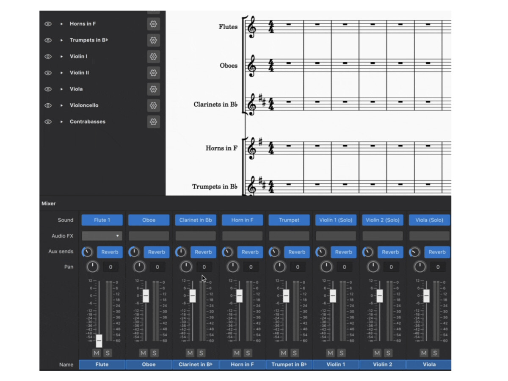
Task: Open the Oboe Audio FX slot
Action: coord(149,236)
